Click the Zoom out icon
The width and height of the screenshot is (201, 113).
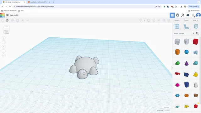(x=4, y=51)
